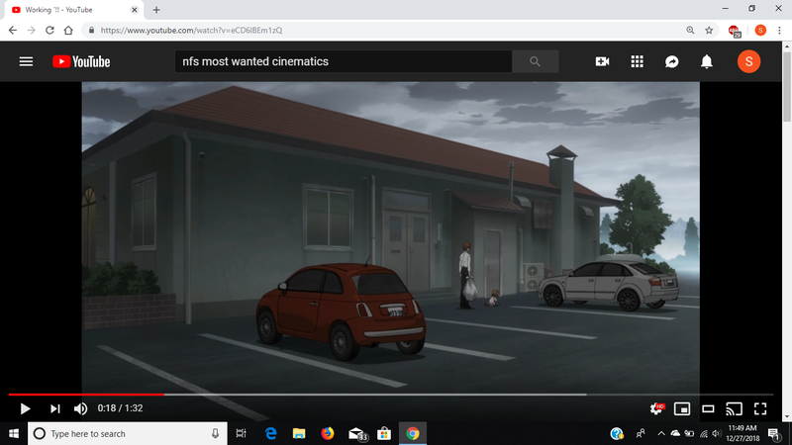Viewport: 792px width, 445px height.
Task: Cast video to a TV
Action: click(x=734, y=408)
